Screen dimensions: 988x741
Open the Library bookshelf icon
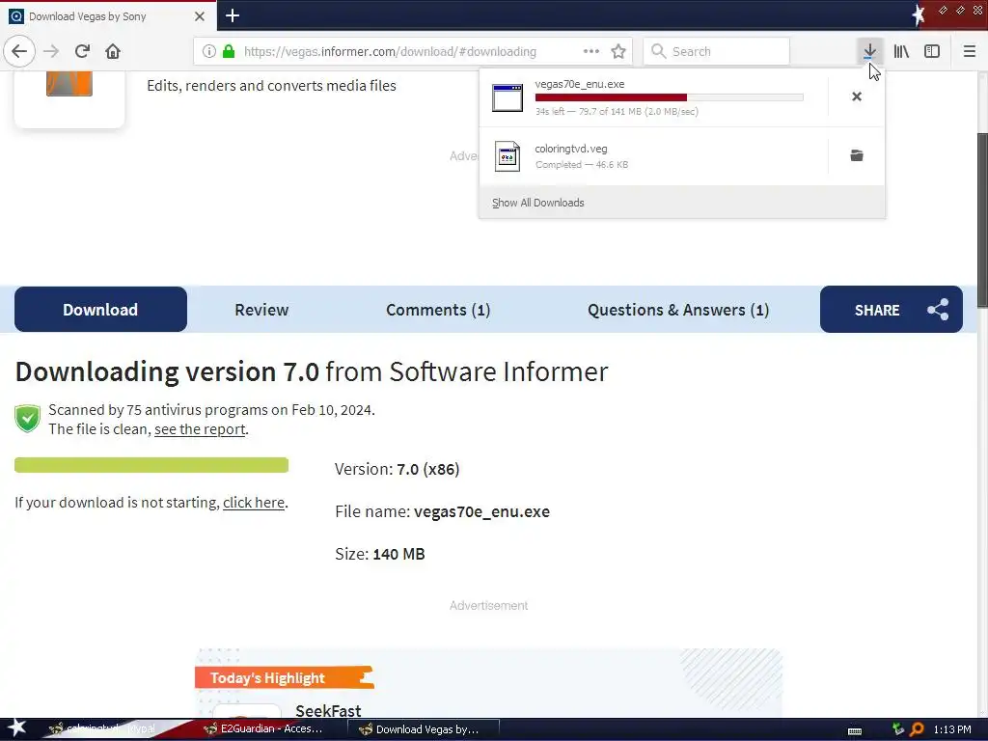[901, 51]
